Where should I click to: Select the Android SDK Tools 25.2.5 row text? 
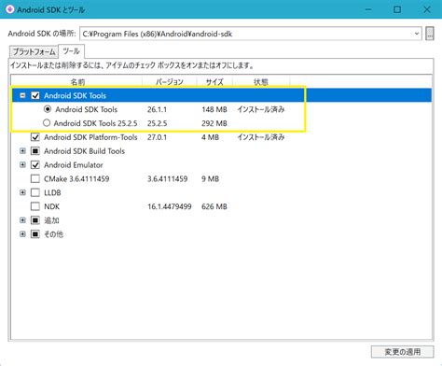95,123
